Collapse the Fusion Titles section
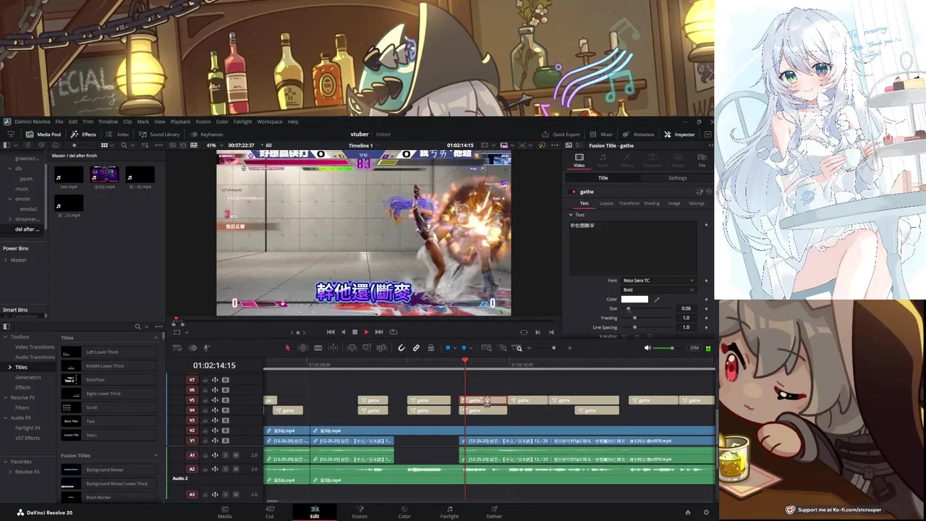 [x=155, y=456]
